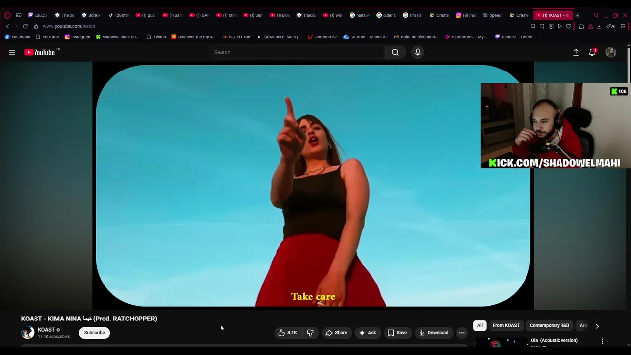Screen dimensions: 631x355
Task: Like the video (8.1K)
Action: (288, 333)
